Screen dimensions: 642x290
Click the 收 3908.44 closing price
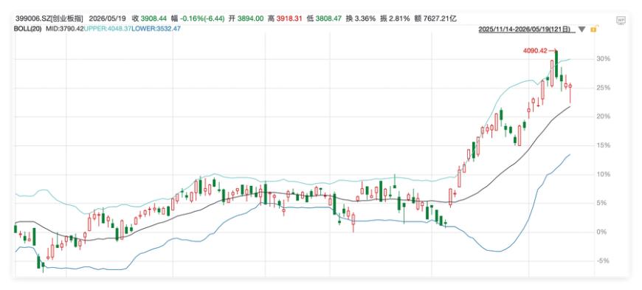150,18
